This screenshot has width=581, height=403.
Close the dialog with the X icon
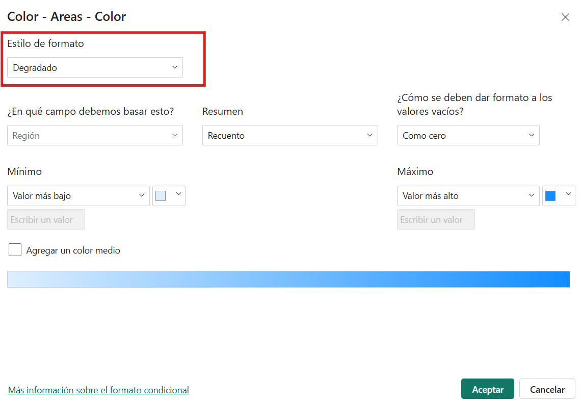click(565, 17)
